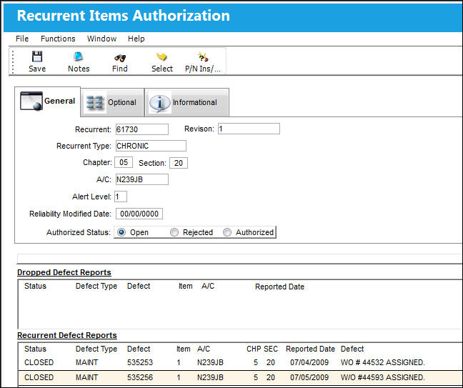Open the Help menu

(x=136, y=39)
